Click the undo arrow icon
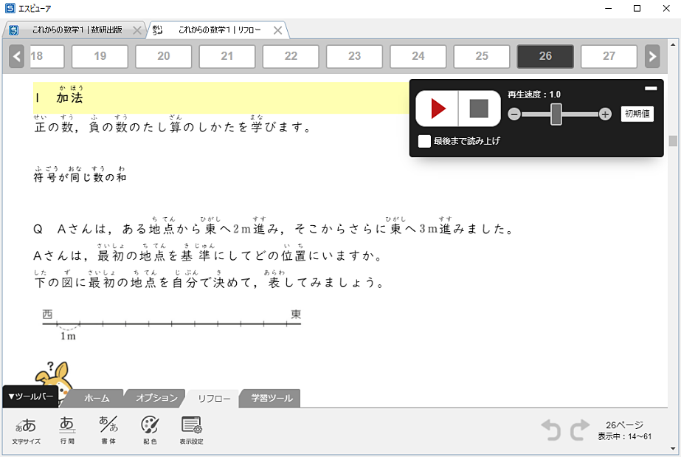Image resolution: width=681 pixels, height=457 pixels. click(552, 430)
